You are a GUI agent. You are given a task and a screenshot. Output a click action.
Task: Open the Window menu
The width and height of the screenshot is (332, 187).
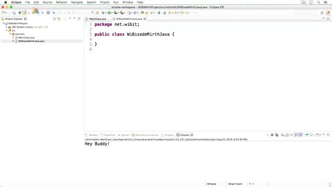pyautogui.click(x=128, y=2)
